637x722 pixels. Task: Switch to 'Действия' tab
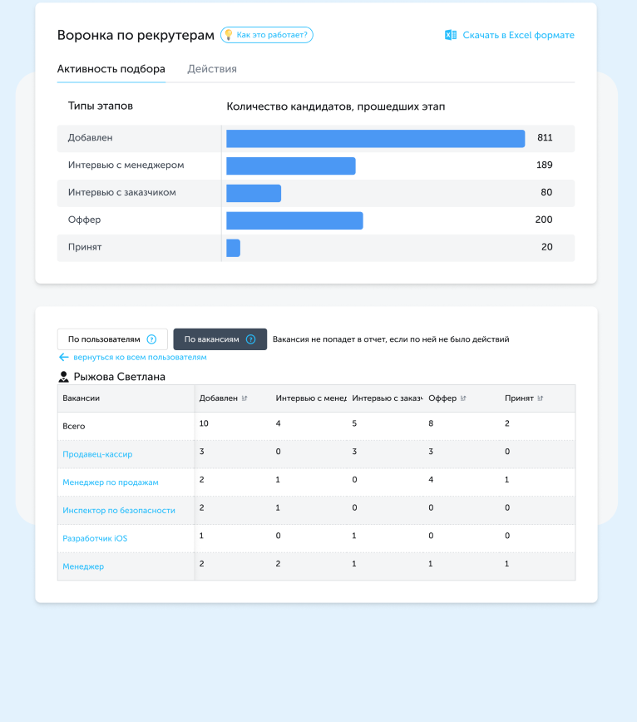click(212, 69)
